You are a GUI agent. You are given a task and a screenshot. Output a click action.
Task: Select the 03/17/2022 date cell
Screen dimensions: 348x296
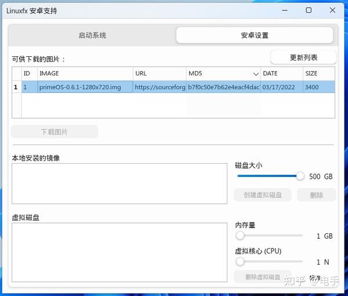(282, 87)
